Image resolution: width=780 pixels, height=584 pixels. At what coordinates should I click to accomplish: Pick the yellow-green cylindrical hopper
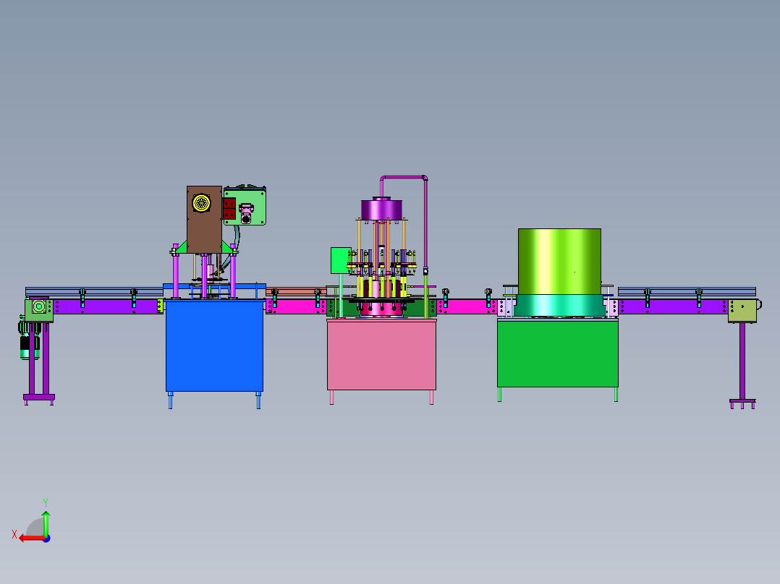pos(559,262)
